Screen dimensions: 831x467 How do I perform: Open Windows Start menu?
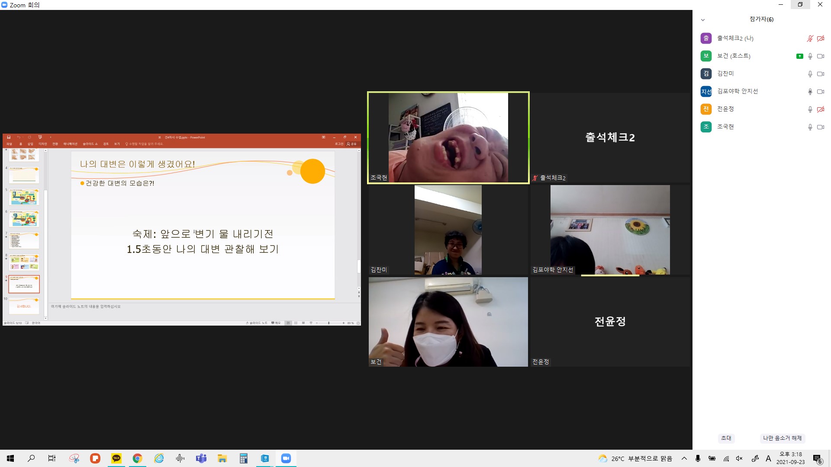pos(10,458)
